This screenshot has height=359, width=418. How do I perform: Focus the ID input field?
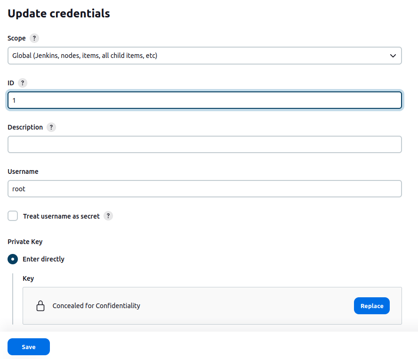(204, 100)
